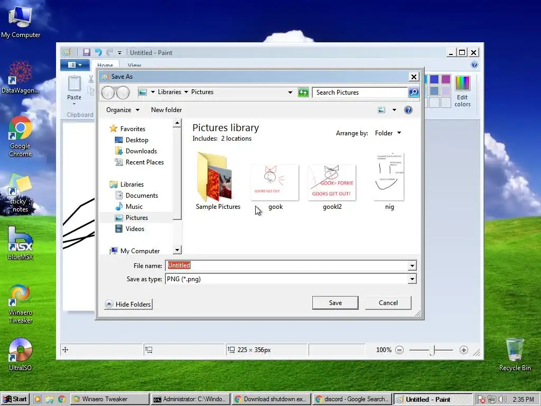Click Libraries in the address bar breadcrumb

170,92
